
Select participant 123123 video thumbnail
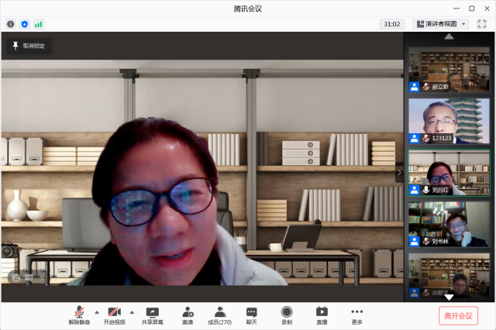pos(449,121)
